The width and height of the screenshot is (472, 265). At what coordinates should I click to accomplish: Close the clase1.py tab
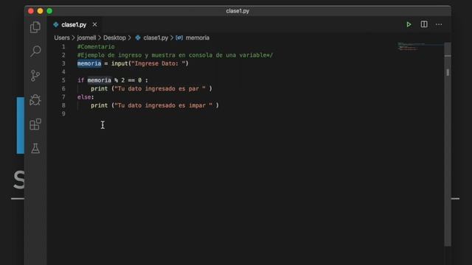[94, 24]
